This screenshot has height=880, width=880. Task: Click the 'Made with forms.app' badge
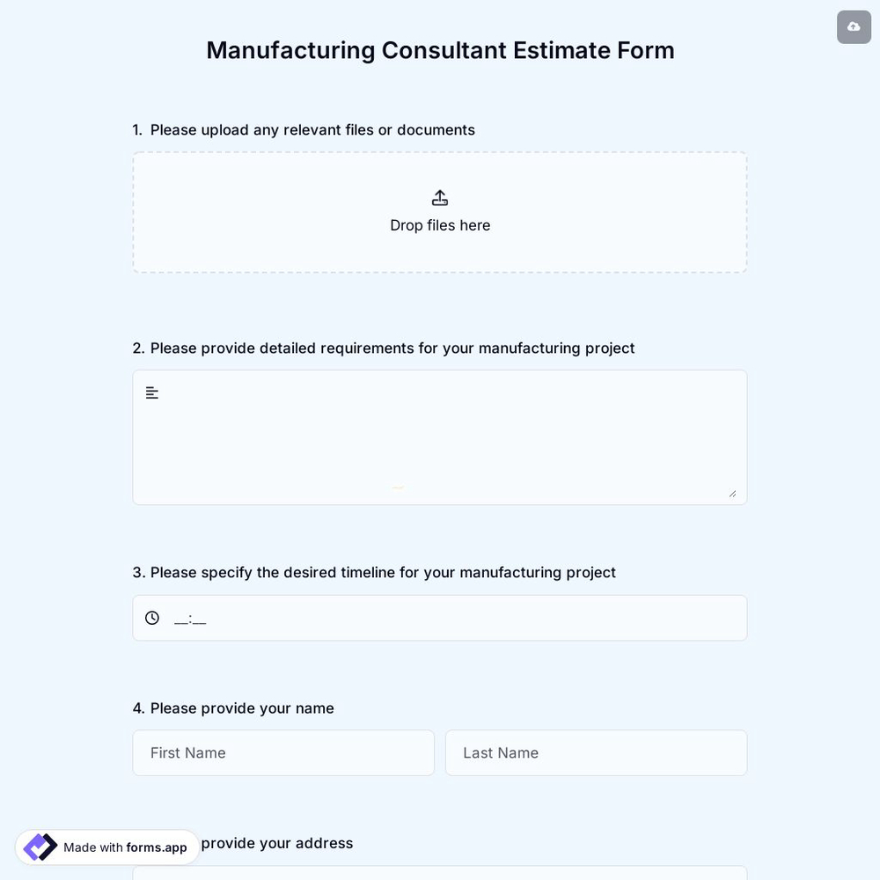pyautogui.click(x=106, y=847)
